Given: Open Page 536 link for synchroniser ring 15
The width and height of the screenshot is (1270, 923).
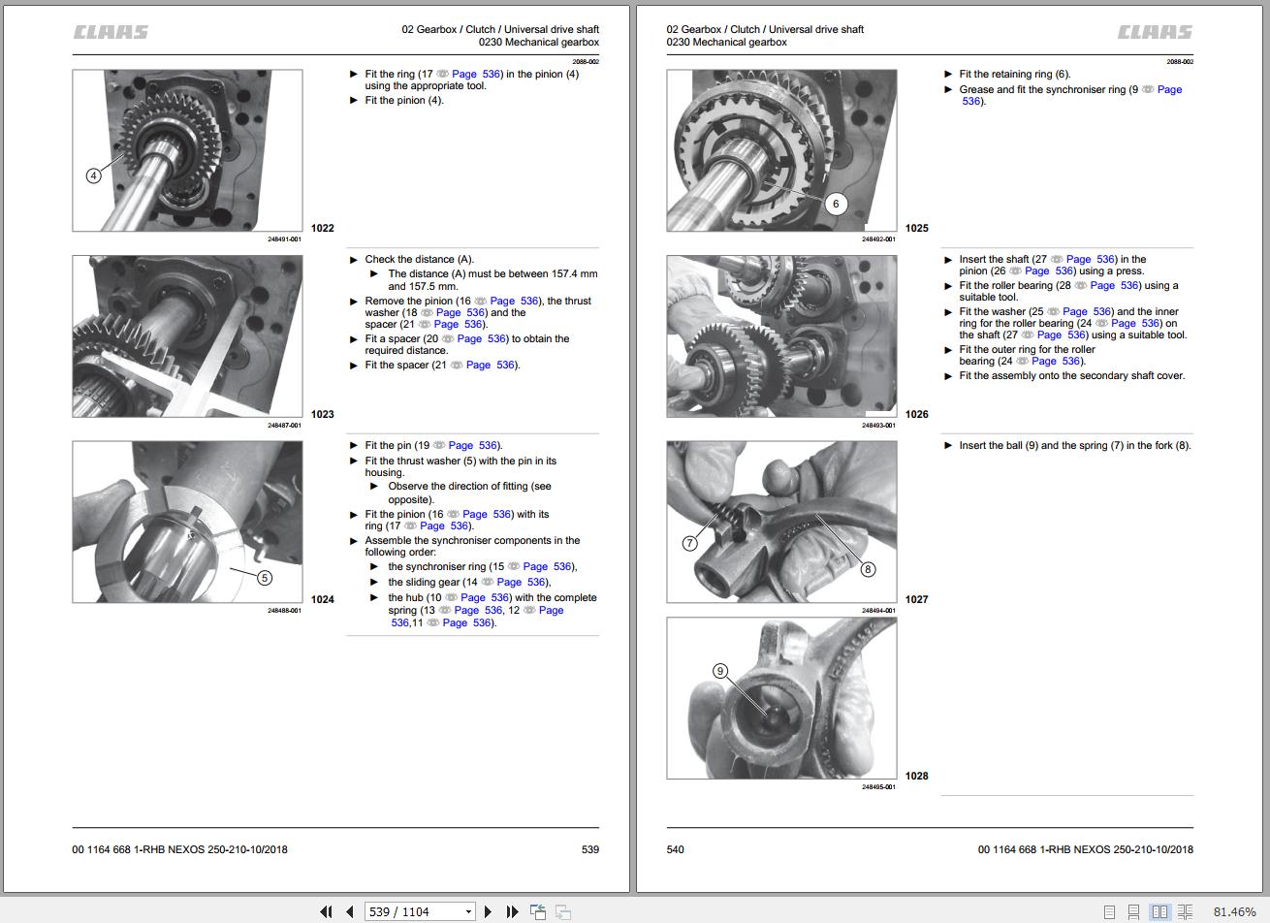Looking at the screenshot, I should click(x=548, y=566).
